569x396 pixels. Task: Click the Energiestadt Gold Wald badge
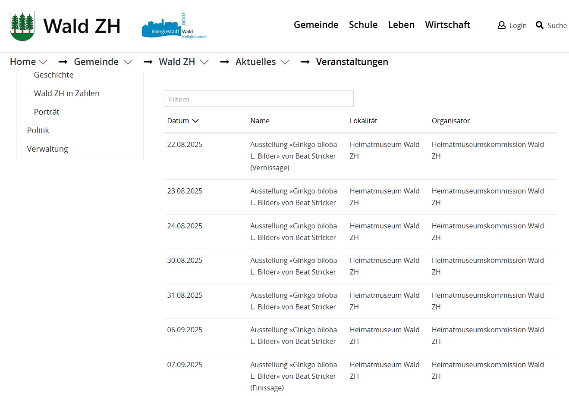(174, 27)
